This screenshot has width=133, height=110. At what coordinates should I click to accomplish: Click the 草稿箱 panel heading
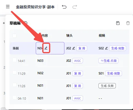[x=15, y=23]
